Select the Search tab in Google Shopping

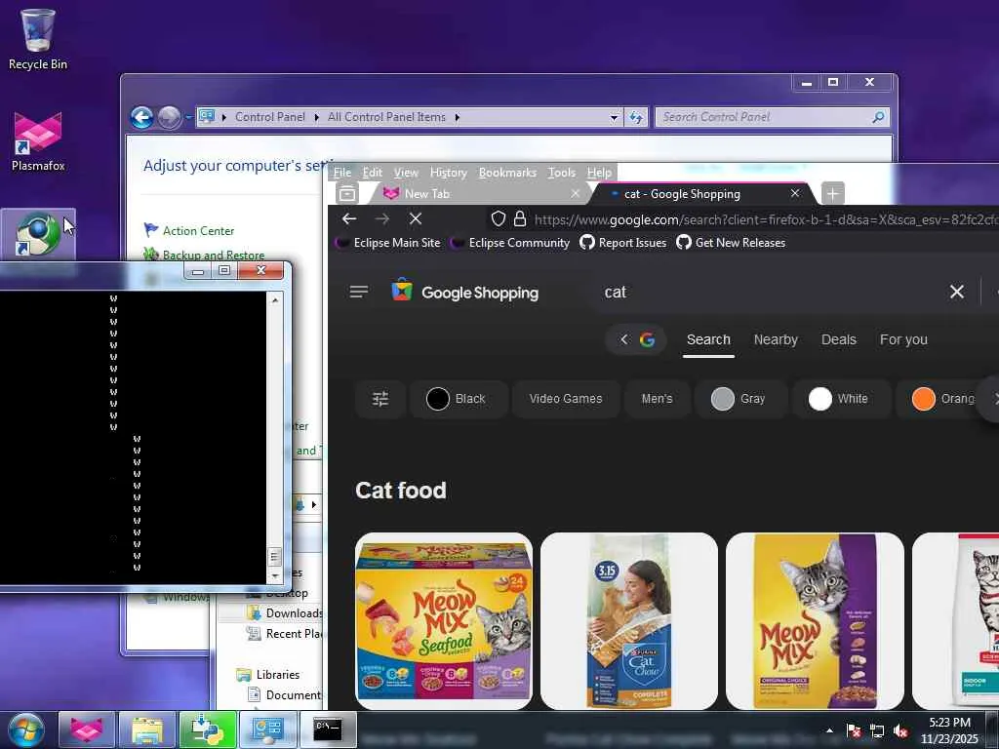pyautogui.click(x=708, y=339)
